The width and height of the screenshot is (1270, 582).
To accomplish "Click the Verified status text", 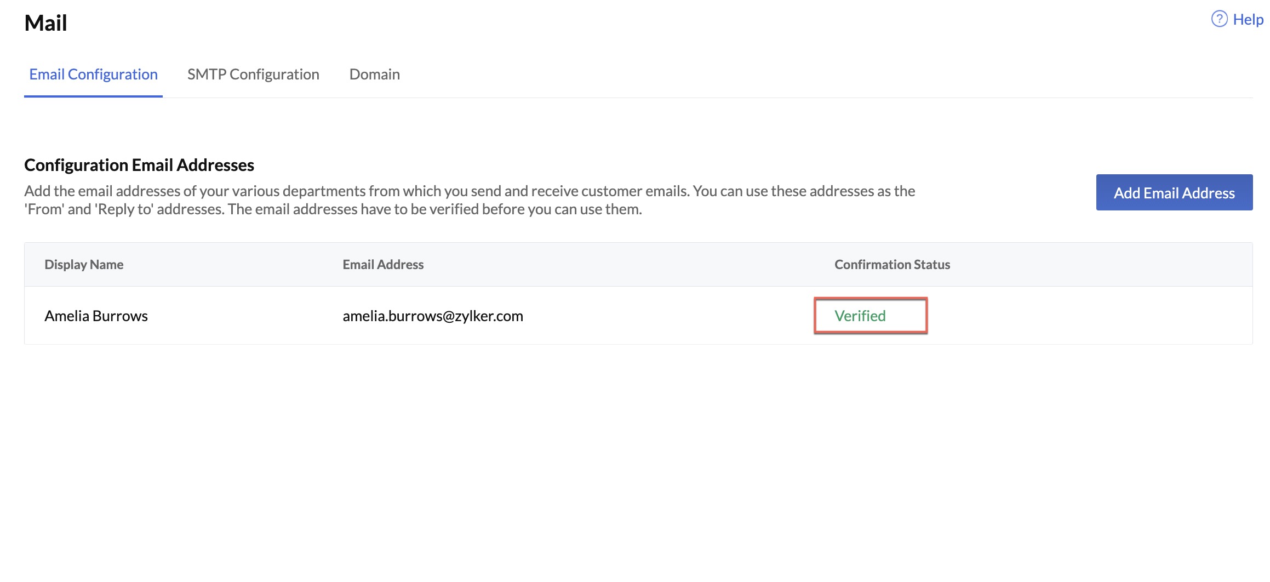I will [x=860, y=316].
